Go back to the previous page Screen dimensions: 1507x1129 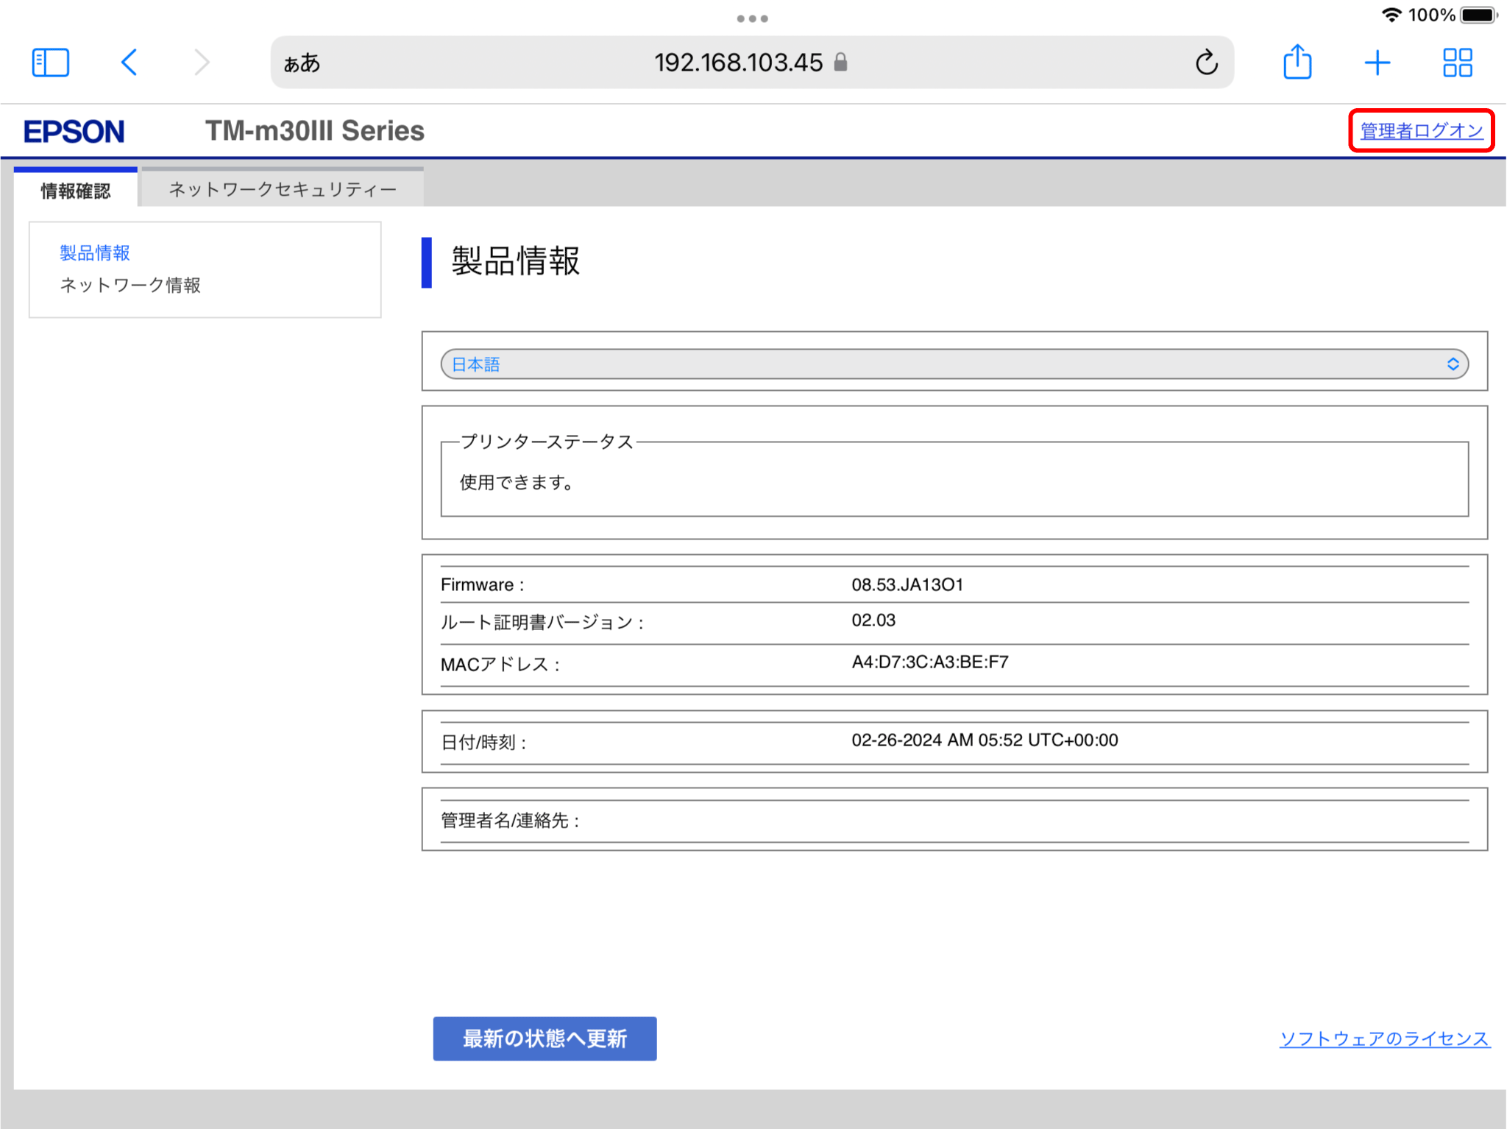pyautogui.click(x=129, y=63)
